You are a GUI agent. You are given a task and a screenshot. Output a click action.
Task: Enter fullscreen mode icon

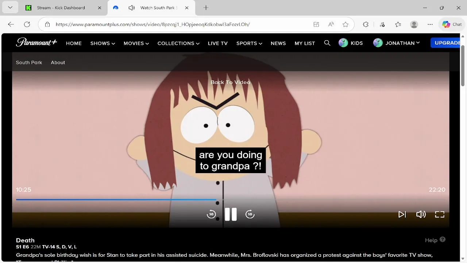(440, 214)
